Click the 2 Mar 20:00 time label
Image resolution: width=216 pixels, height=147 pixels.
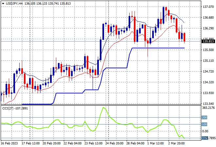(176, 143)
